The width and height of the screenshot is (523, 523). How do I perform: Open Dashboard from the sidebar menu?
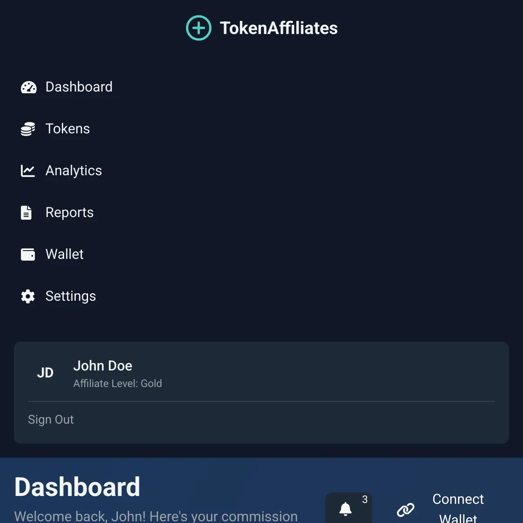point(79,87)
